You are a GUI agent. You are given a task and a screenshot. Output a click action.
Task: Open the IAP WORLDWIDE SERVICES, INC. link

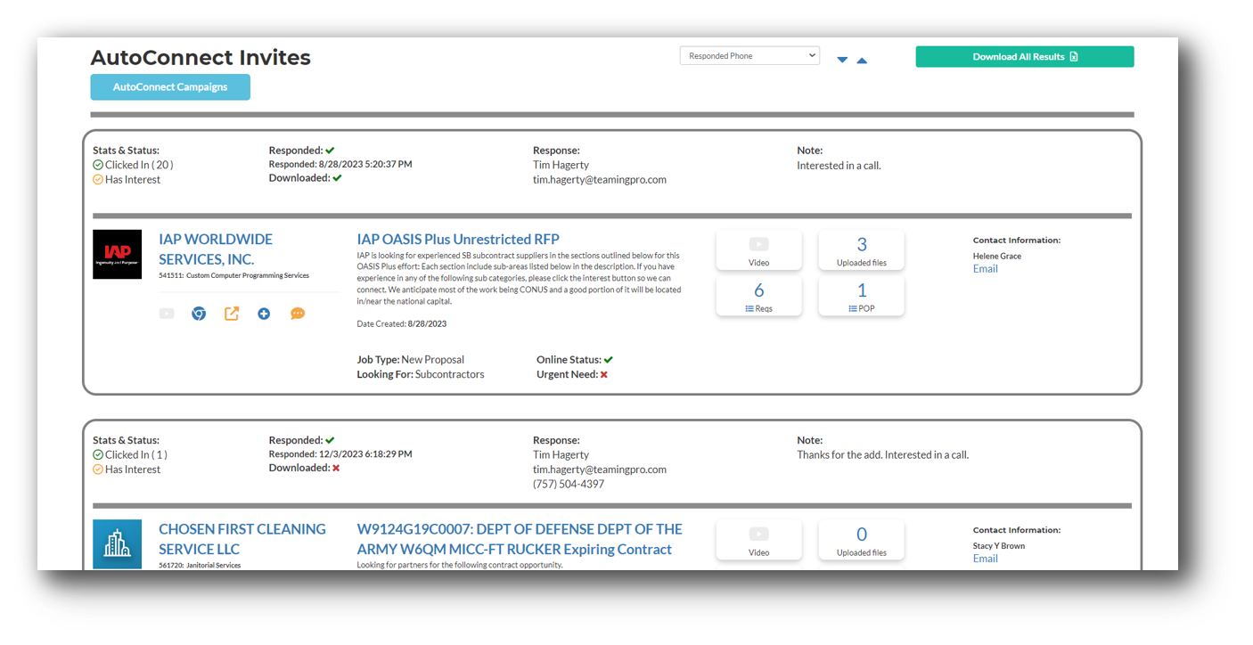(216, 249)
